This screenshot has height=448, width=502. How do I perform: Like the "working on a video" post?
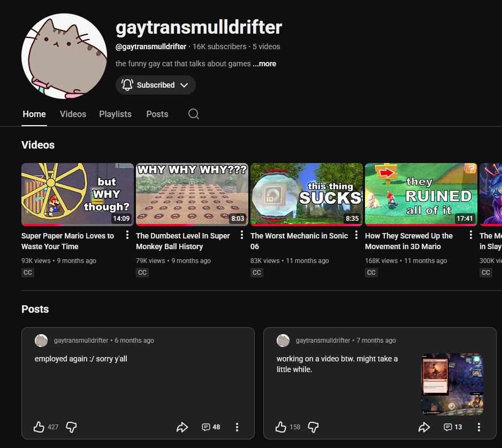pyautogui.click(x=281, y=427)
